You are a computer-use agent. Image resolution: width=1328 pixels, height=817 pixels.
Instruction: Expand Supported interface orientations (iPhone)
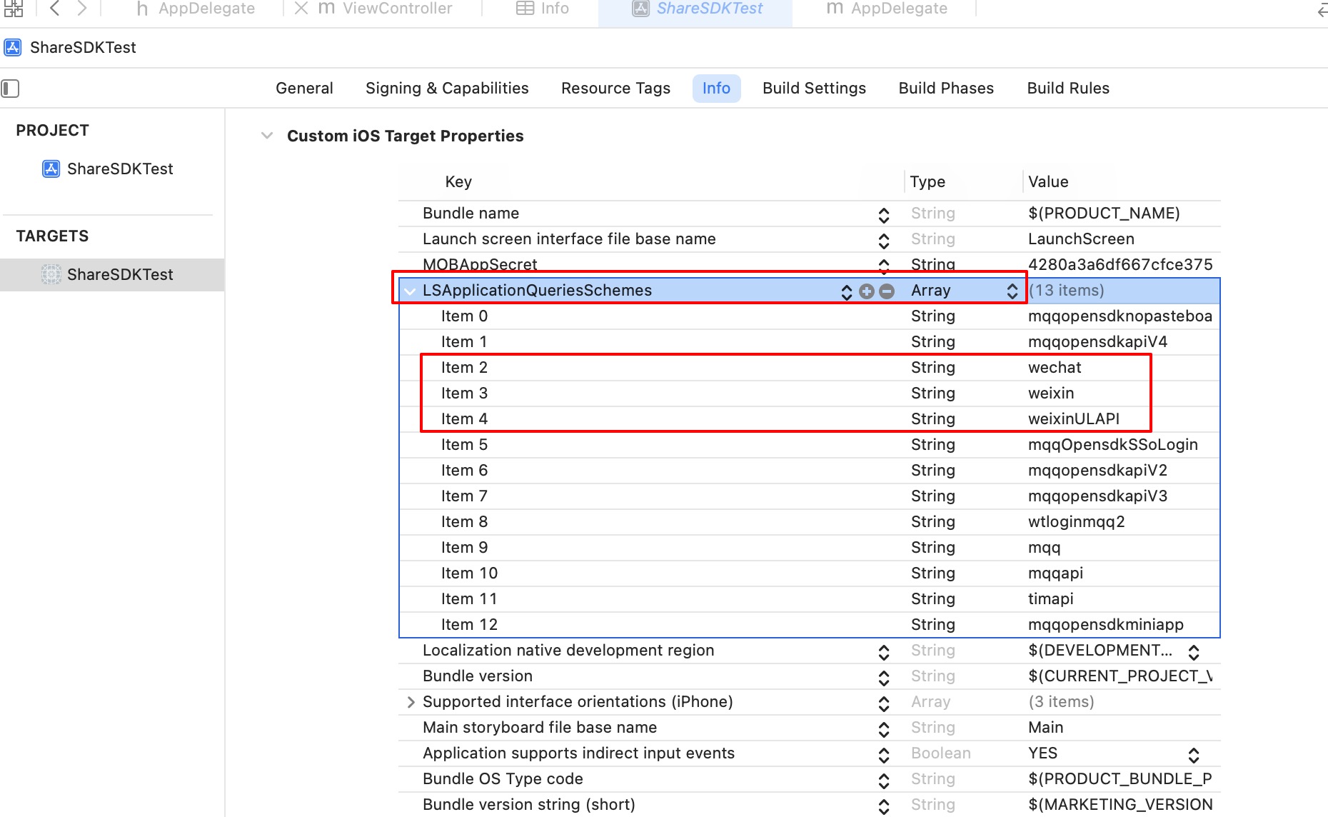411,702
